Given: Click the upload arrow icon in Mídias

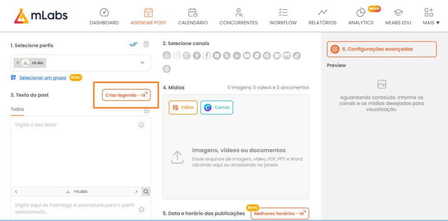Looking at the screenshot, I should coord(177,157).
